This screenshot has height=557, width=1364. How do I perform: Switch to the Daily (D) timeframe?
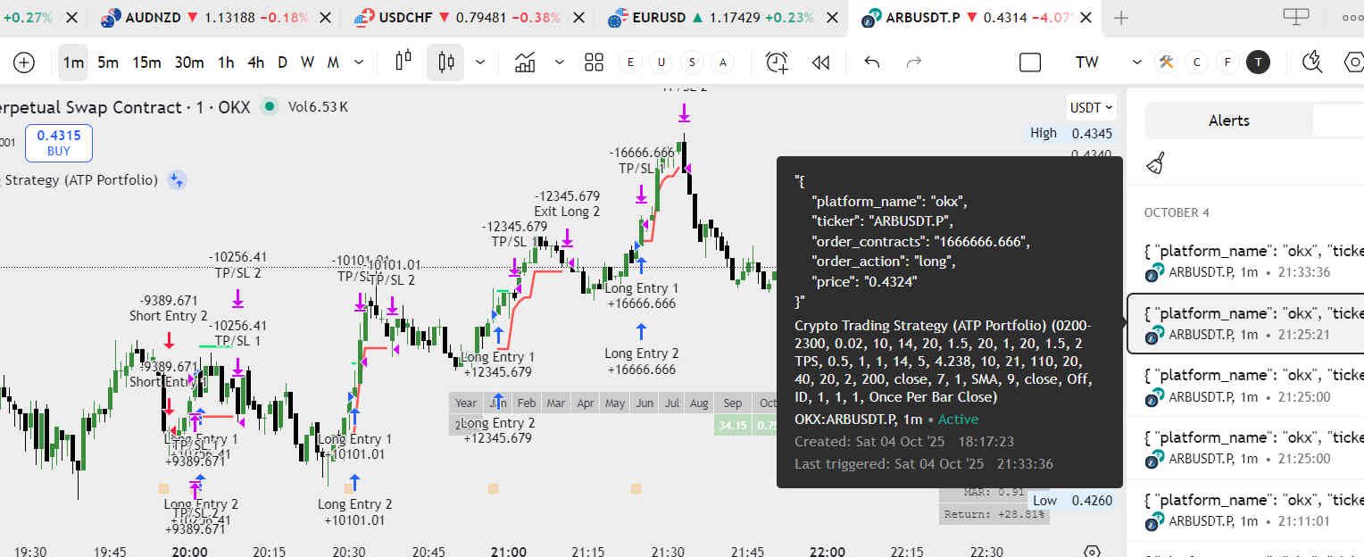pyautogui.click(x=282, y=62)
